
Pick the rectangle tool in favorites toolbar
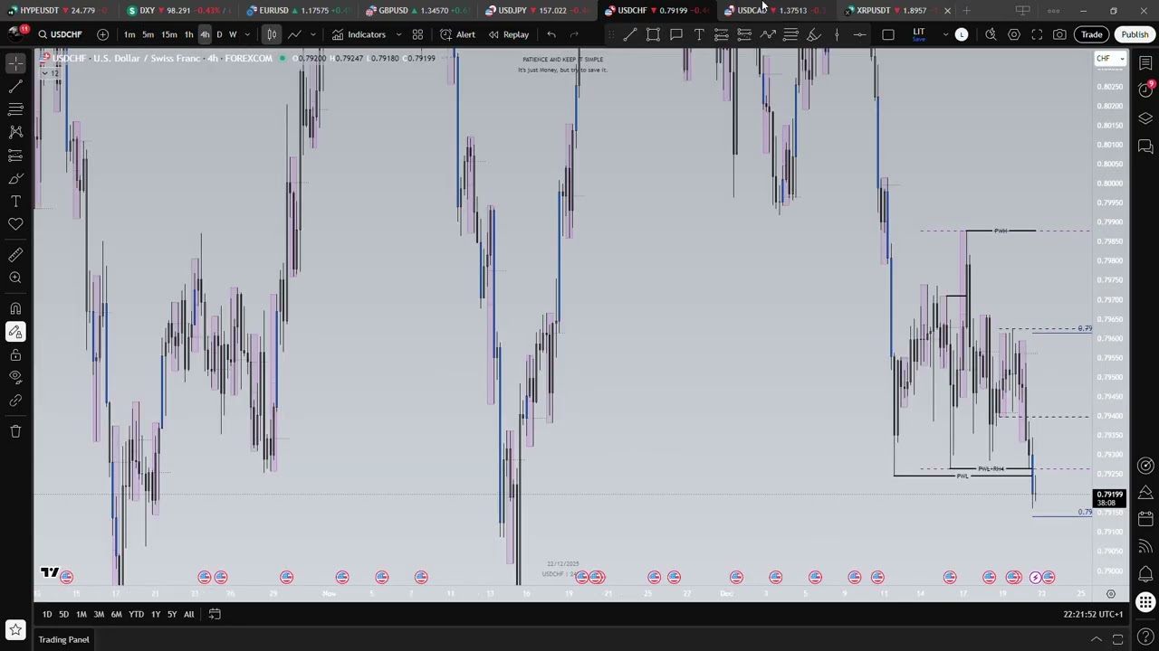tap(653, 34)
